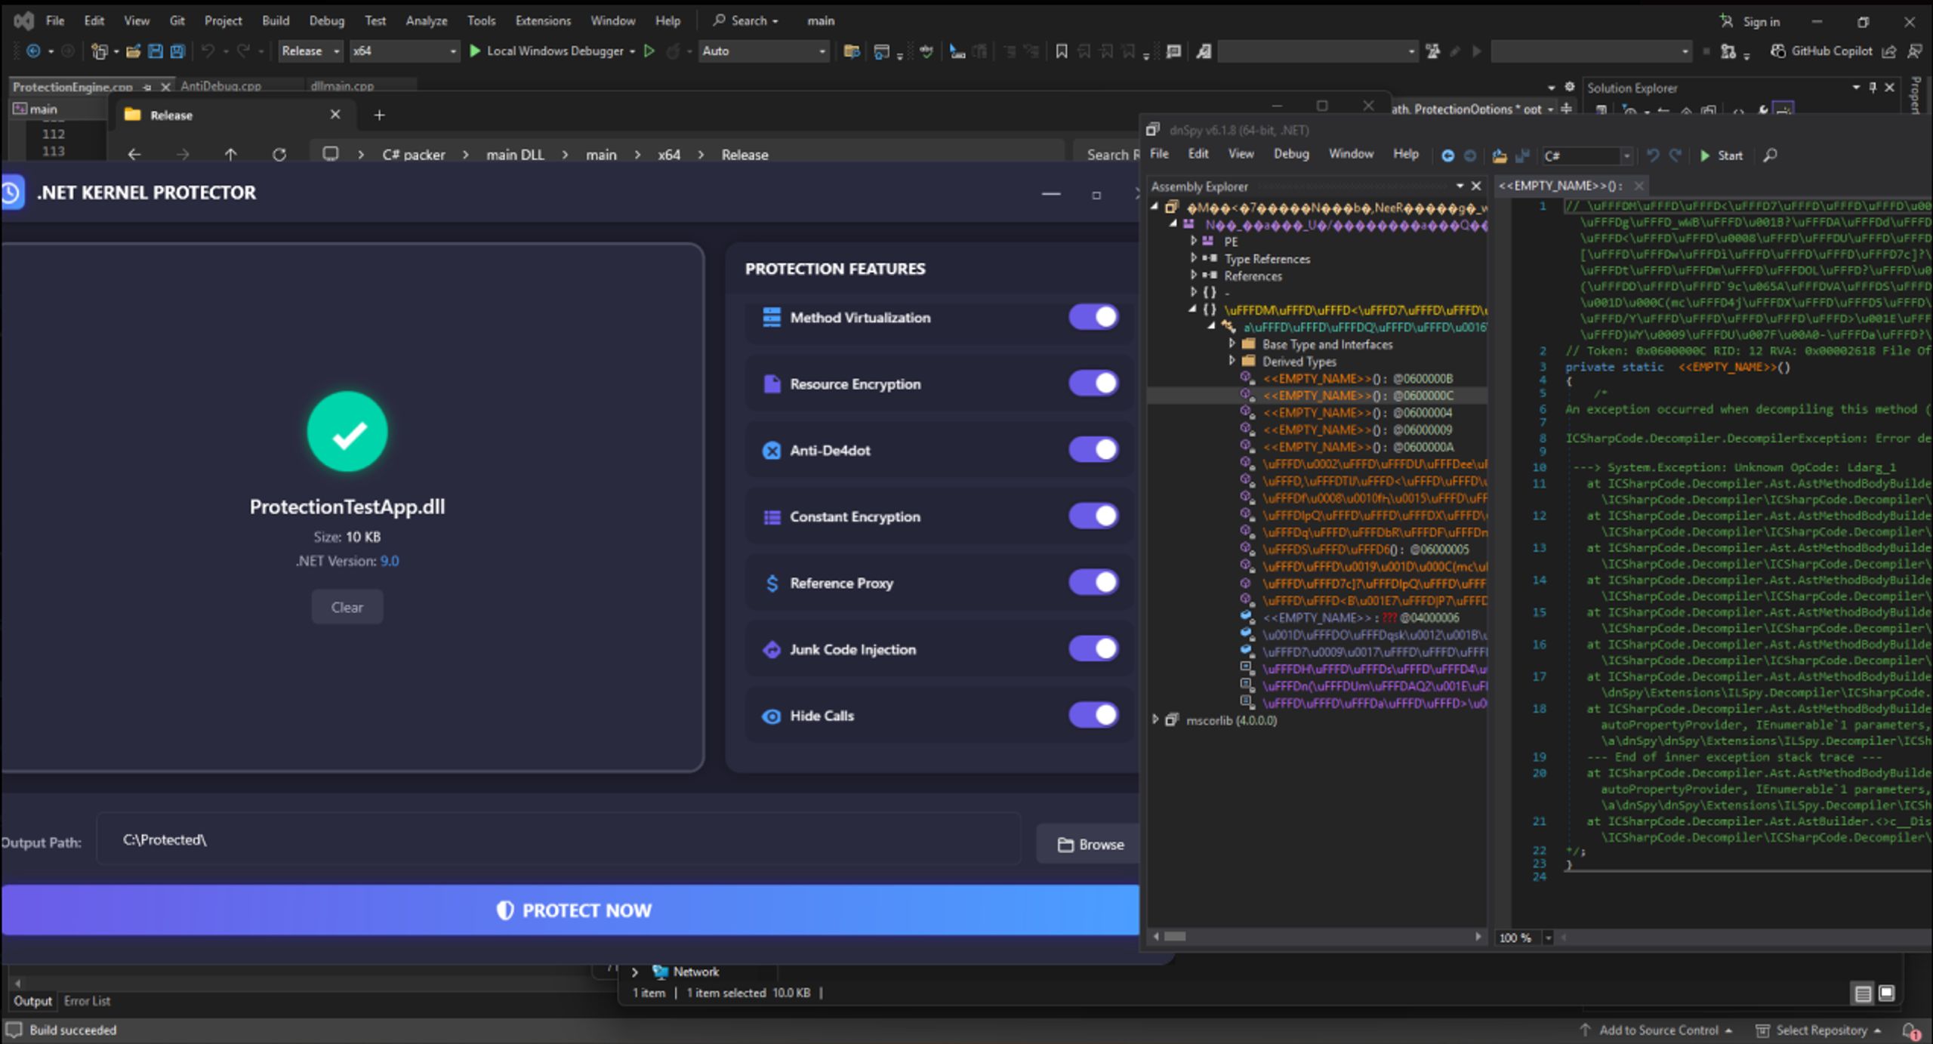Click the Method Virtualization feature icon

[x=771, y=317]
